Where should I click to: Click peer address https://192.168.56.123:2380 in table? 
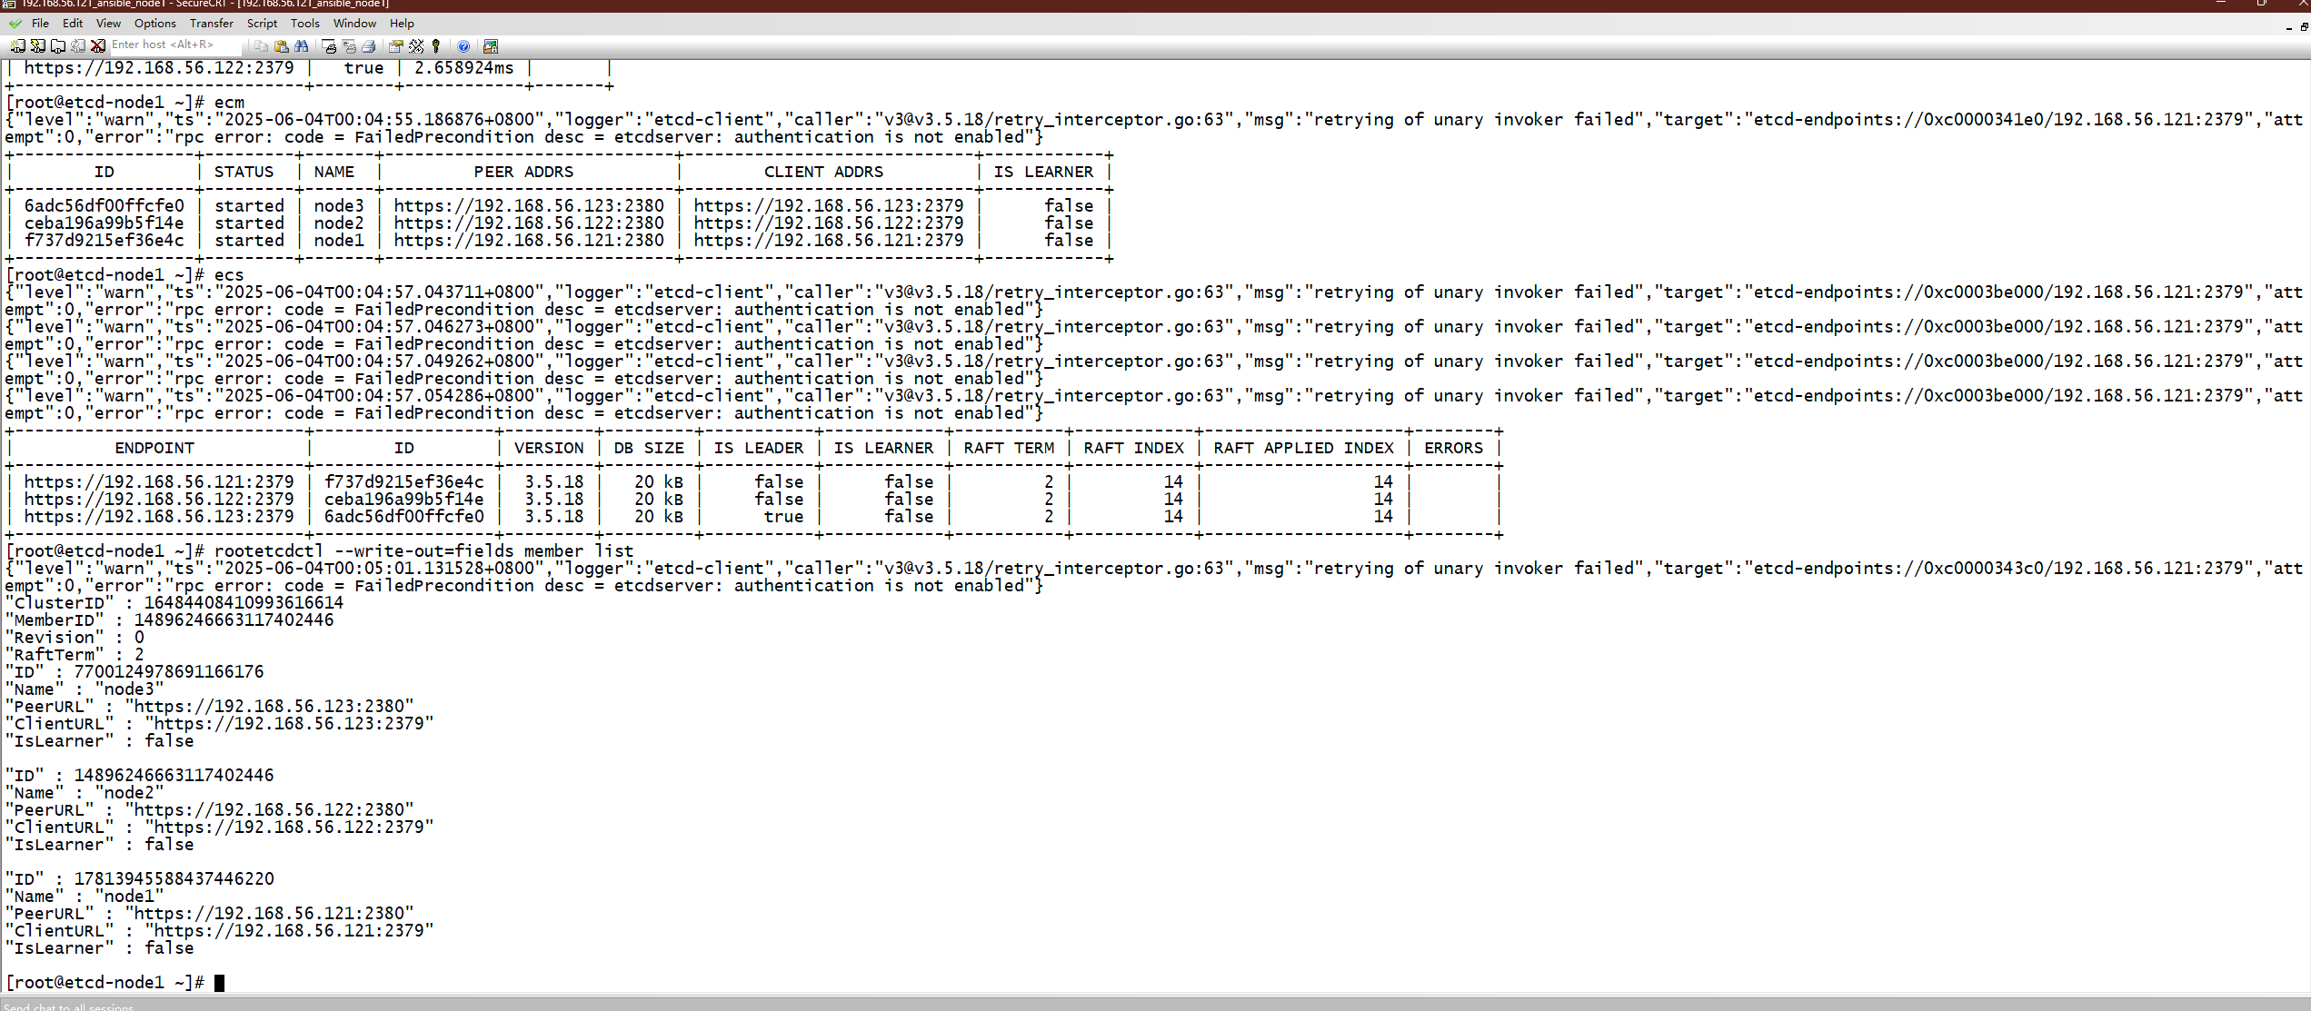529,206
